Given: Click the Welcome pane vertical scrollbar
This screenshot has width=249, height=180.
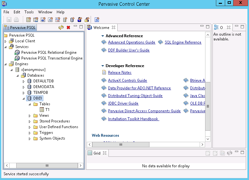Looking at the screenshot, I should [208, 105].
